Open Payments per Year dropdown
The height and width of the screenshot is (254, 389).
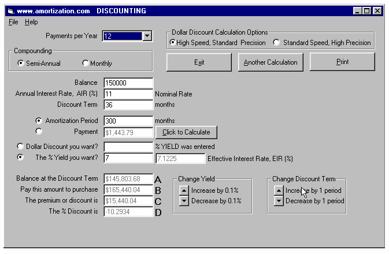click(x=147, y=36)
